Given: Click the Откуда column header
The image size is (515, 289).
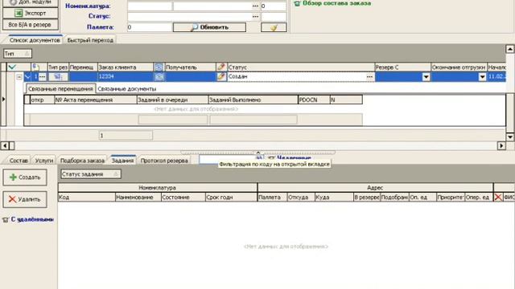Looking at the screenshot, I should coord(300,197).
